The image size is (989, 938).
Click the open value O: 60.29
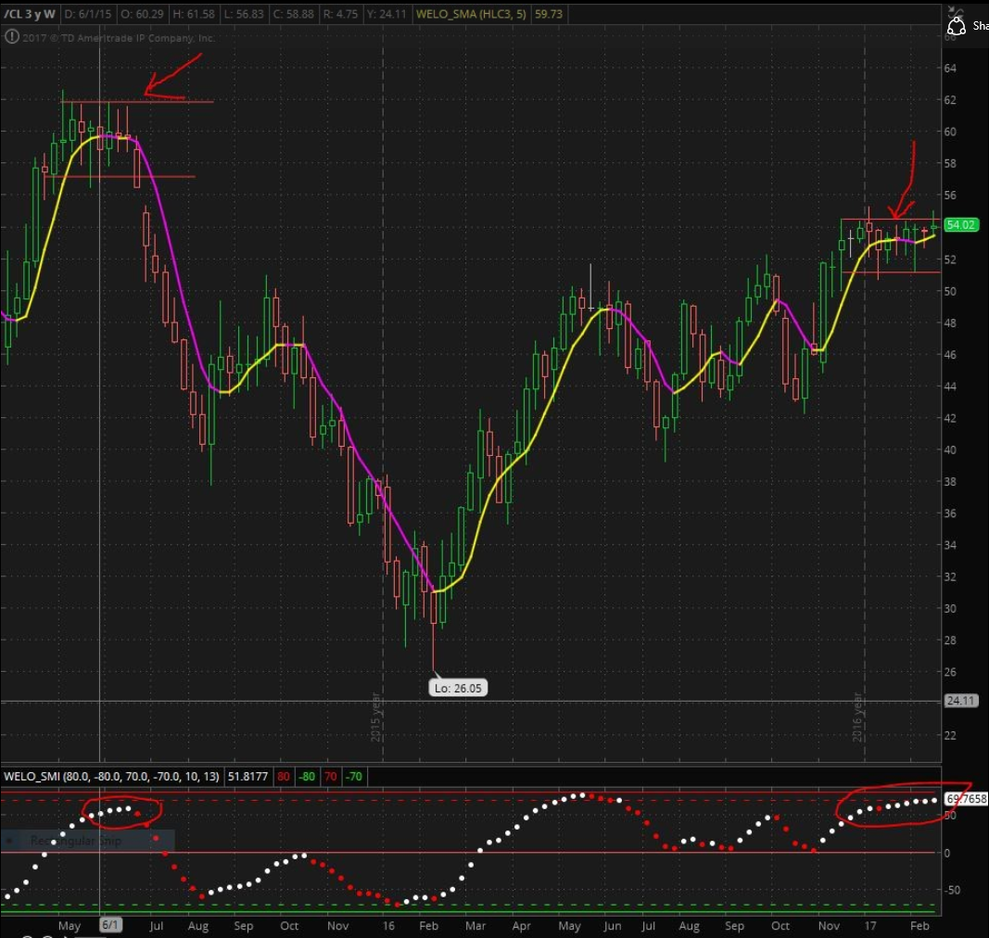coord(142,14)
